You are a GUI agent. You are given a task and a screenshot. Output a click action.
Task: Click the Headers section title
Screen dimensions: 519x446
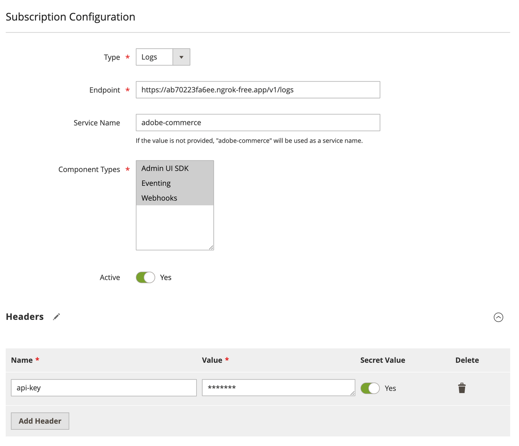(x=25, y=317)
